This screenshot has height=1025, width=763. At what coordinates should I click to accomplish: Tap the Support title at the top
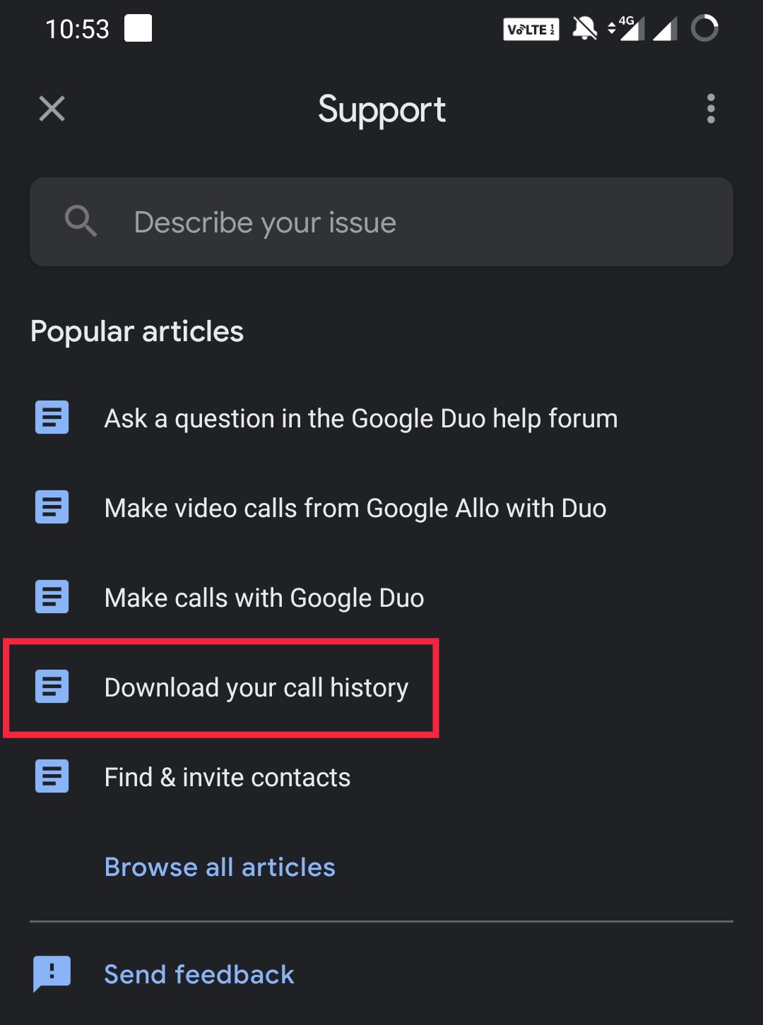click(x=381, y=109)
